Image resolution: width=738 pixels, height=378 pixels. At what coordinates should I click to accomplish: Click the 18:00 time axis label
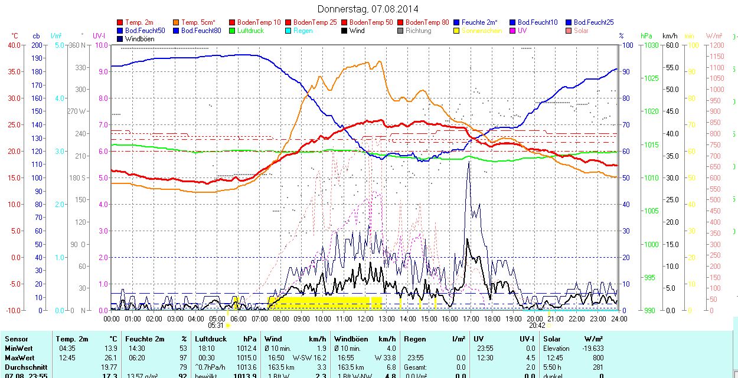click(492, 319)
